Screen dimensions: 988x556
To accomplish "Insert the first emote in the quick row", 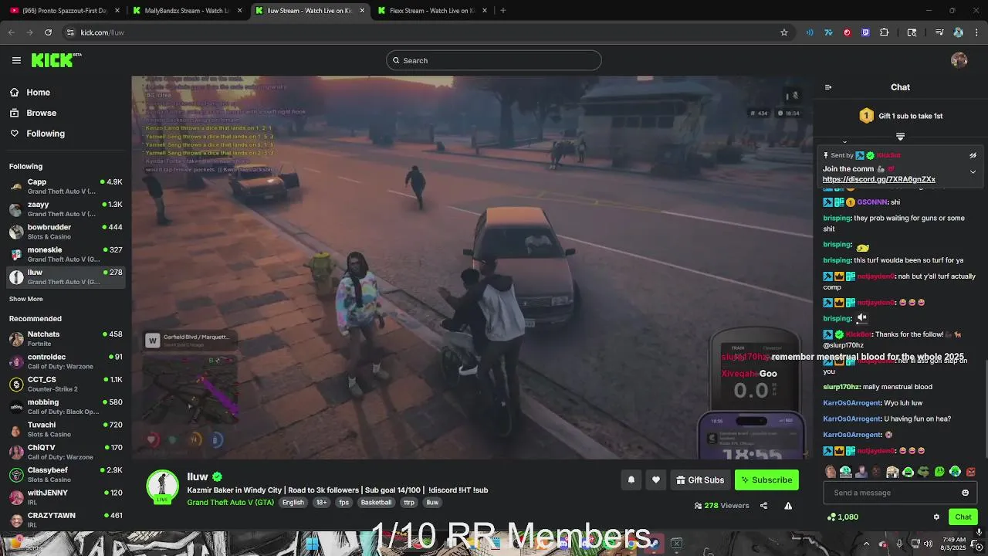I will tap(830, 471).
